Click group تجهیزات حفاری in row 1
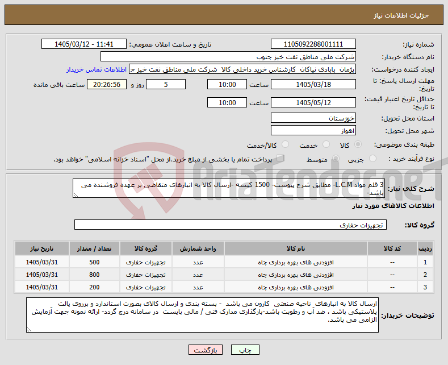This screenshot has height=365, width=448. [x=146, y=262]
